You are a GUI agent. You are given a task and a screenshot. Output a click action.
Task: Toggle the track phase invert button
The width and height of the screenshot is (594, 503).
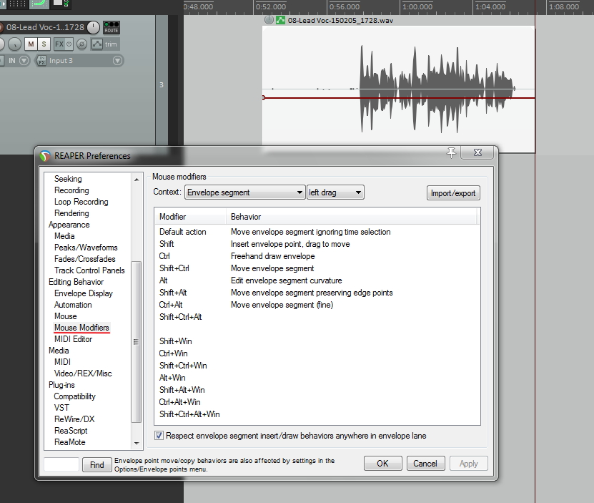(81, 44)
